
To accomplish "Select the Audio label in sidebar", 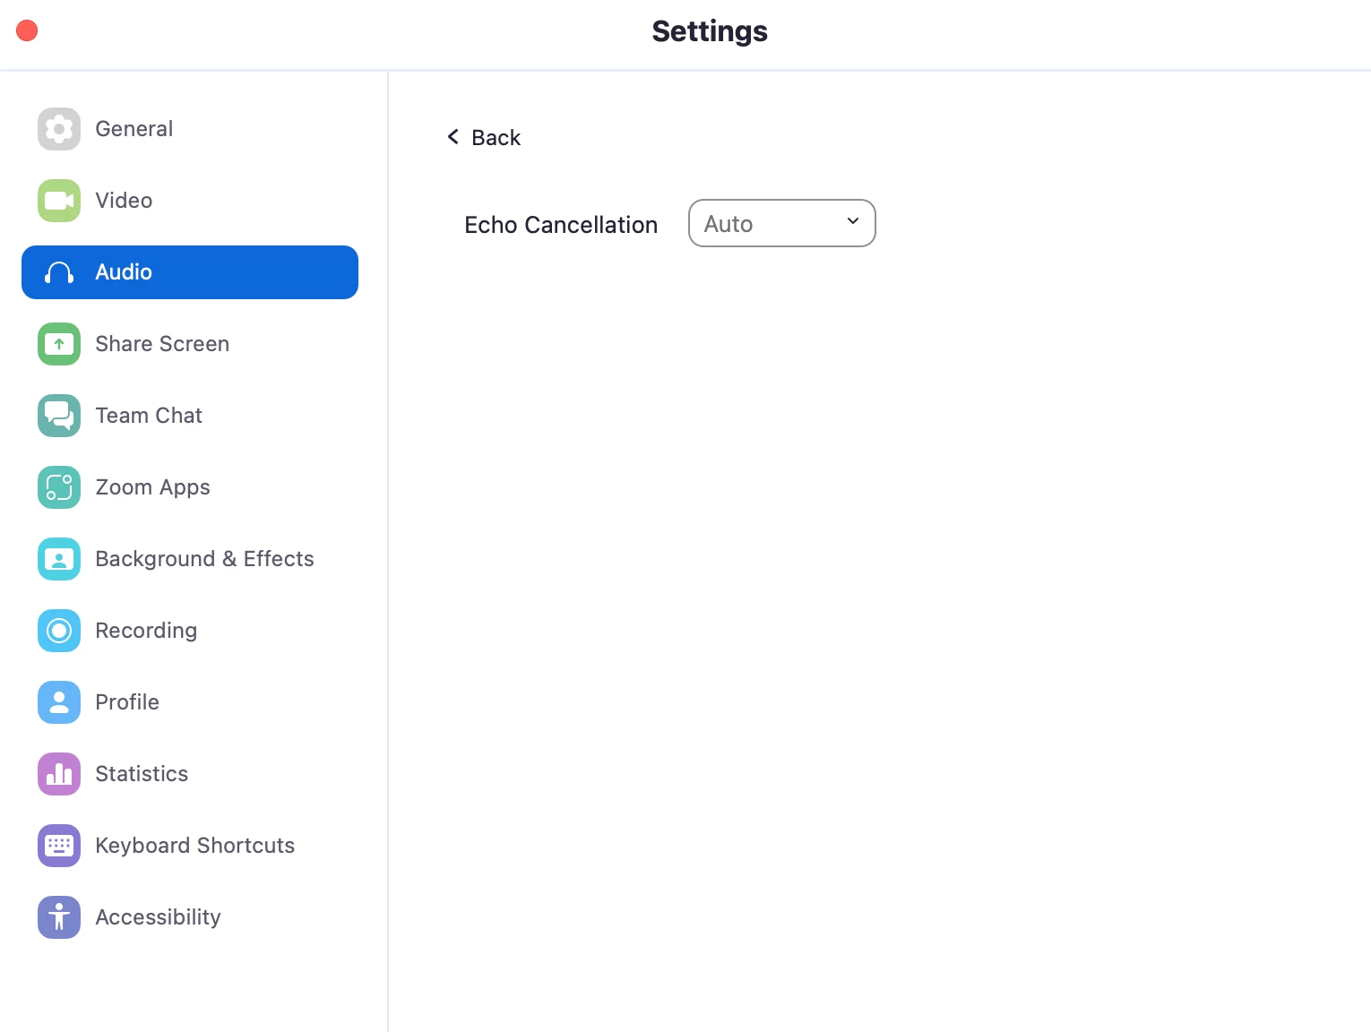I will click(124, 272).
